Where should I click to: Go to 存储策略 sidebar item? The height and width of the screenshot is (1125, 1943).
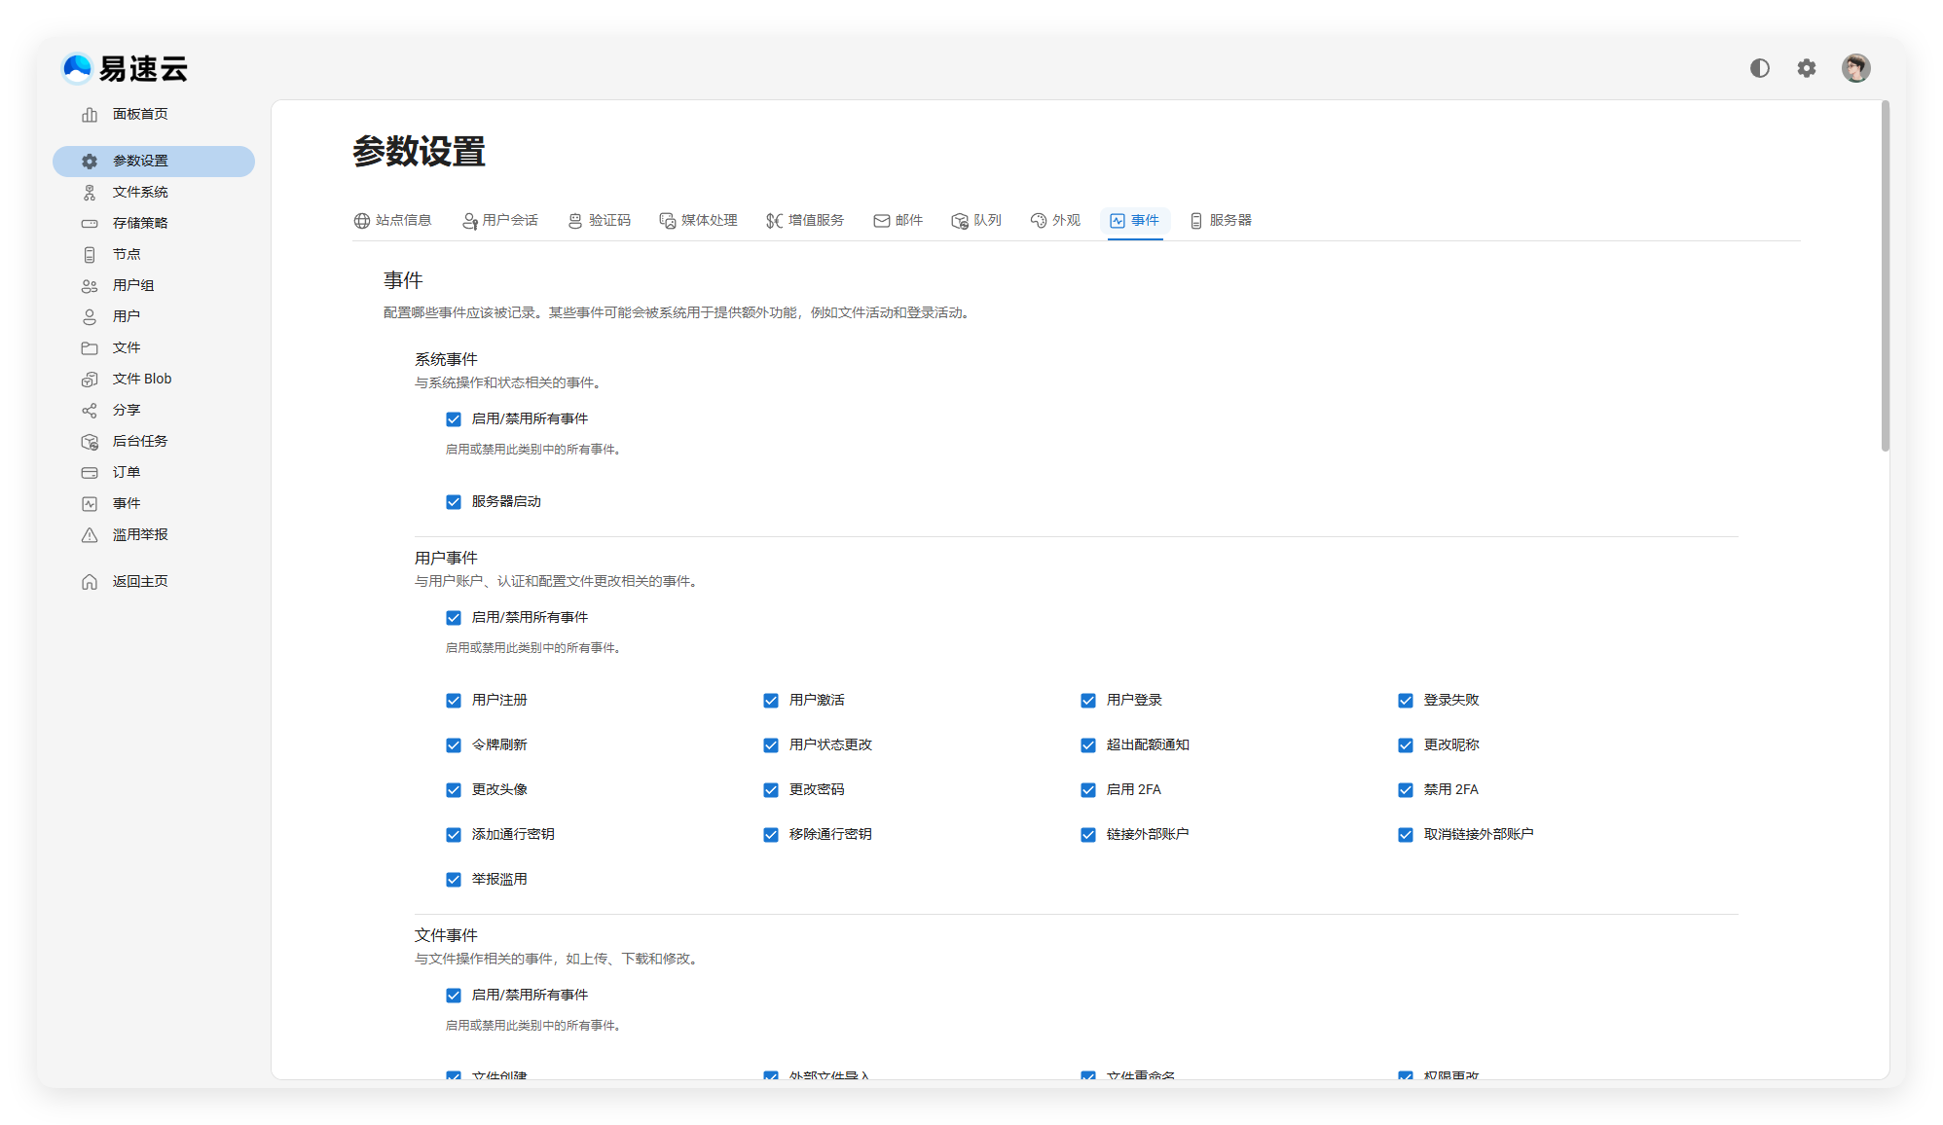(139, 223)
